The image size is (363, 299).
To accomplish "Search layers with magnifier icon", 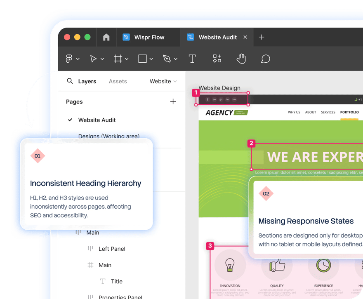I will [x=70, y=81].
